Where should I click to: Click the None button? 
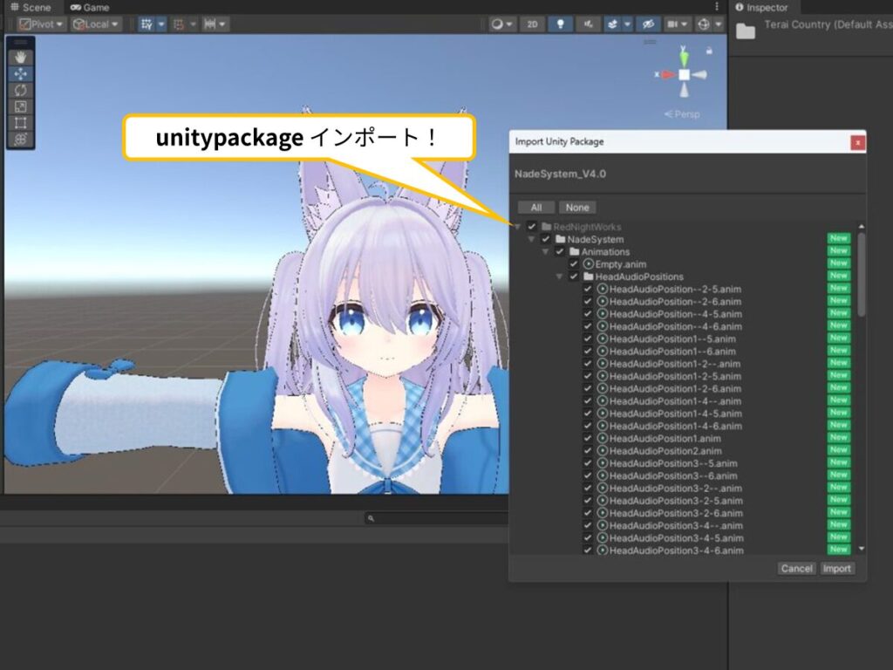tap(577, 208)
